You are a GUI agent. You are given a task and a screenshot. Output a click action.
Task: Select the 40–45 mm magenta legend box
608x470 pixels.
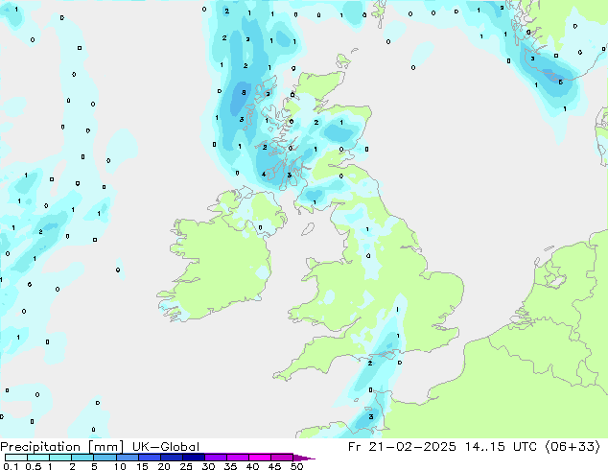coord(260,458)
